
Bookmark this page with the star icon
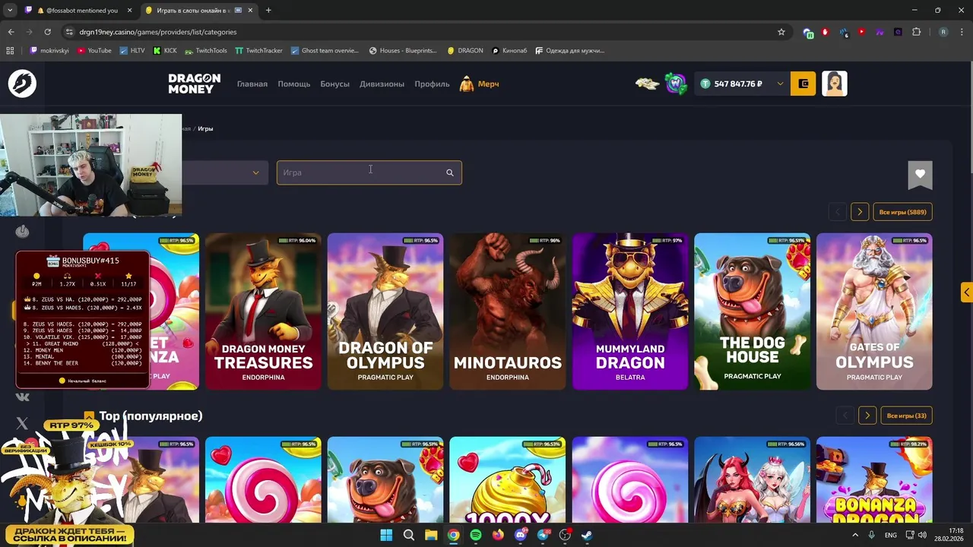[781, 32]
